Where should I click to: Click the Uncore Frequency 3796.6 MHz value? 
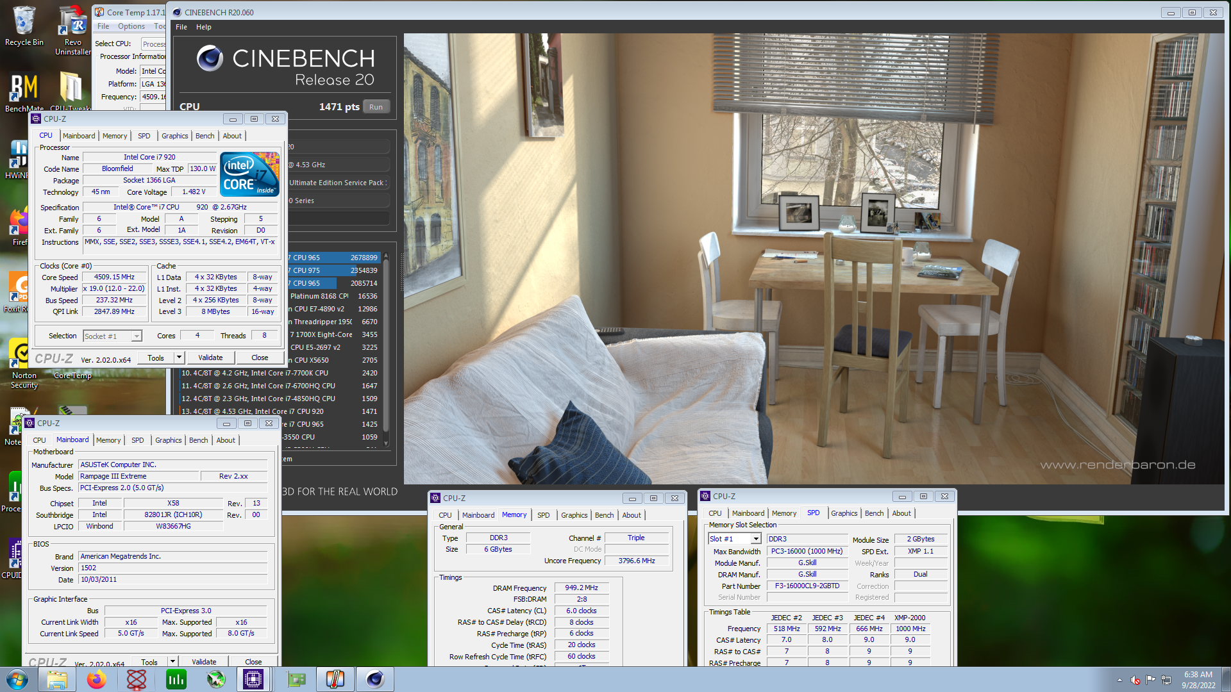[x=637, y=561]
